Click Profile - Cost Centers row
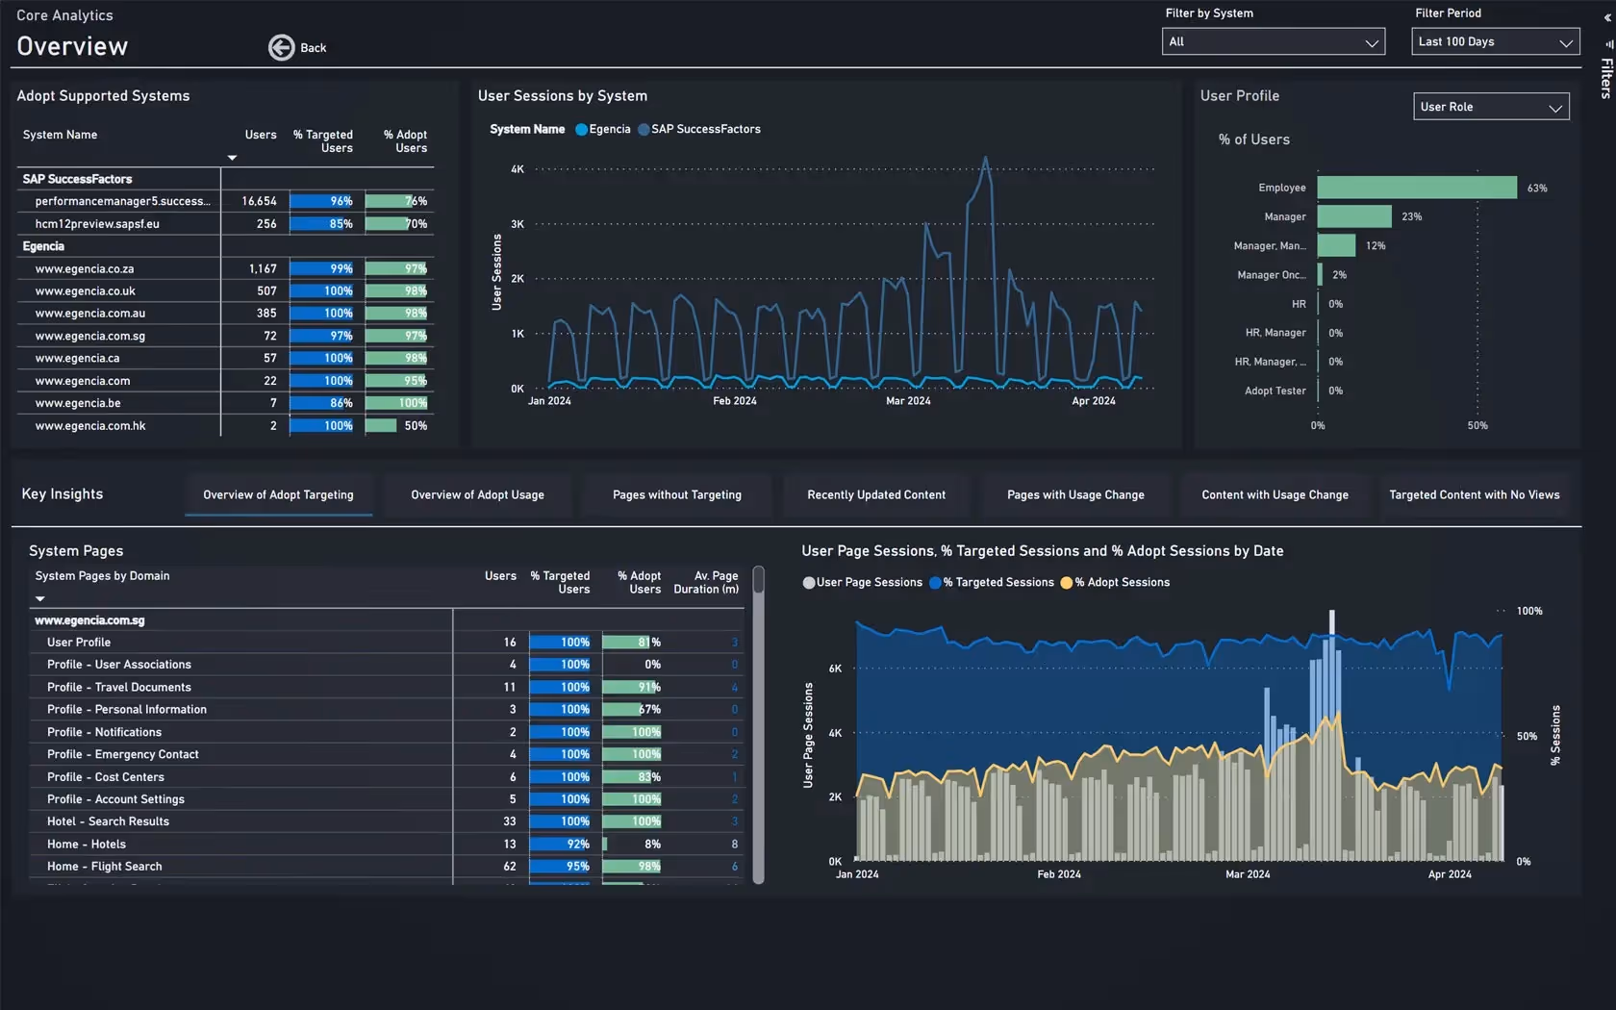Screen dimensions: 1616x1010 pyautogui.click(x=388, y=777)
